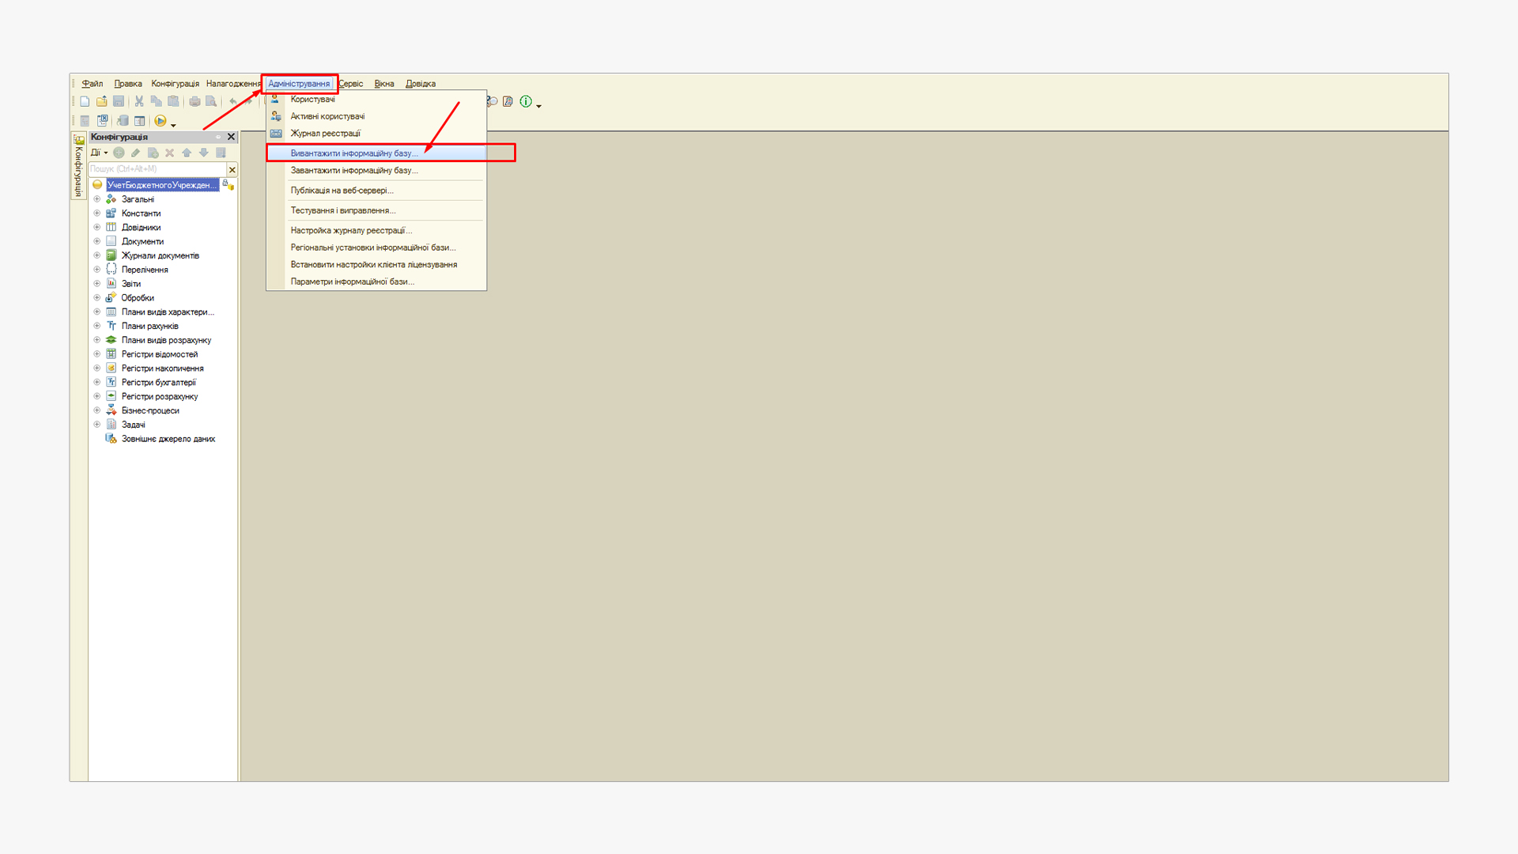
Task: Click the Cut scissors toolbar icon
Action: (x=139, y=101)
